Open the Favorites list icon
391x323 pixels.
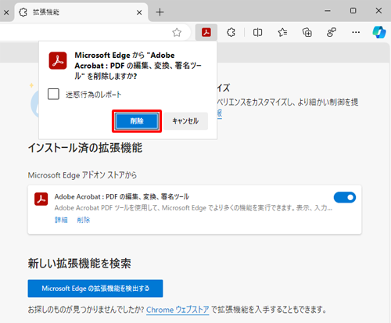click(x=282, y=32)
